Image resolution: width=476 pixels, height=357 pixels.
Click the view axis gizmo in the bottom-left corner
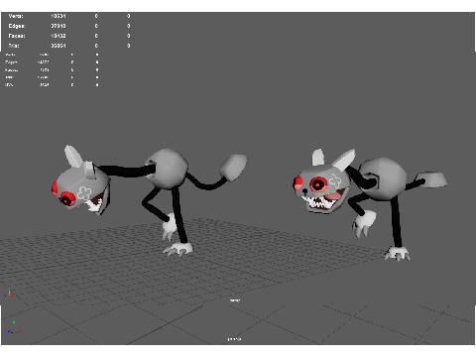pyautogui.click(x=14, y=328)
